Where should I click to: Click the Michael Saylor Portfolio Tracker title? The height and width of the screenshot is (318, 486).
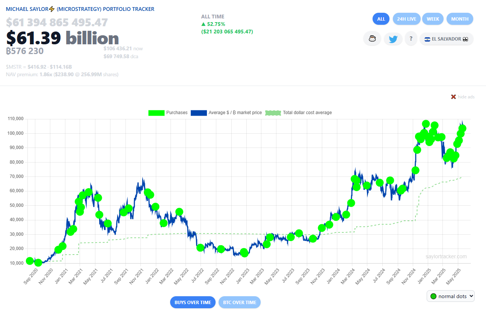(x=80, y=9)
